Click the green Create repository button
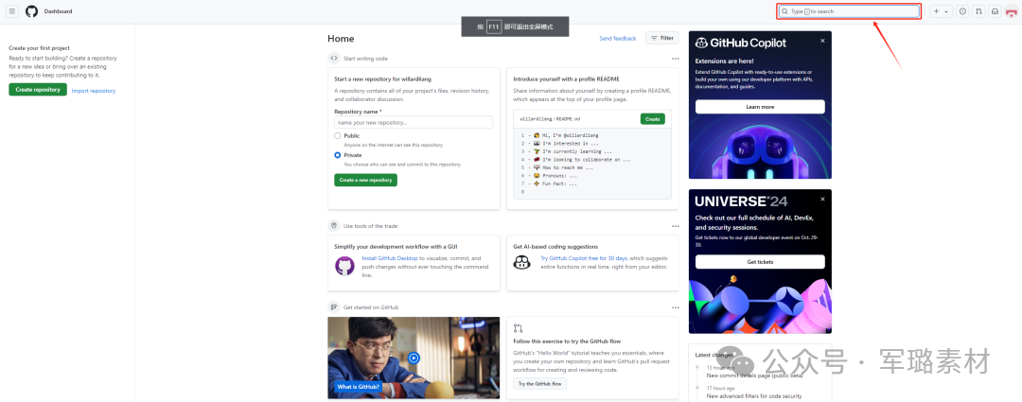 (38, 90)
